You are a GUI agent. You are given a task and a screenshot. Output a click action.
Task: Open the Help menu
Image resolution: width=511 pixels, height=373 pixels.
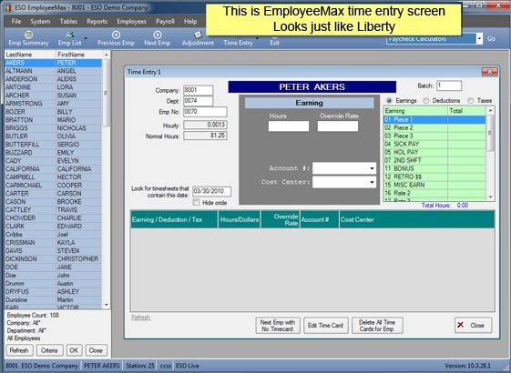[x=190, y=22]
